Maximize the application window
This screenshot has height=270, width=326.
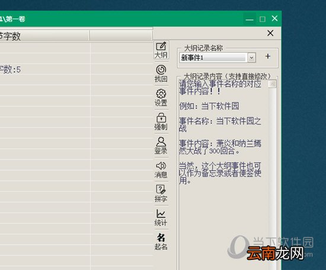tap(263, 19)
